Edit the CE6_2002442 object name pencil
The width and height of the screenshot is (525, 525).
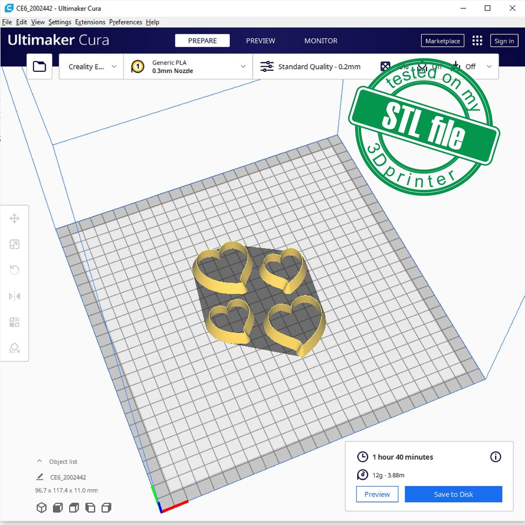pos(40,477)
